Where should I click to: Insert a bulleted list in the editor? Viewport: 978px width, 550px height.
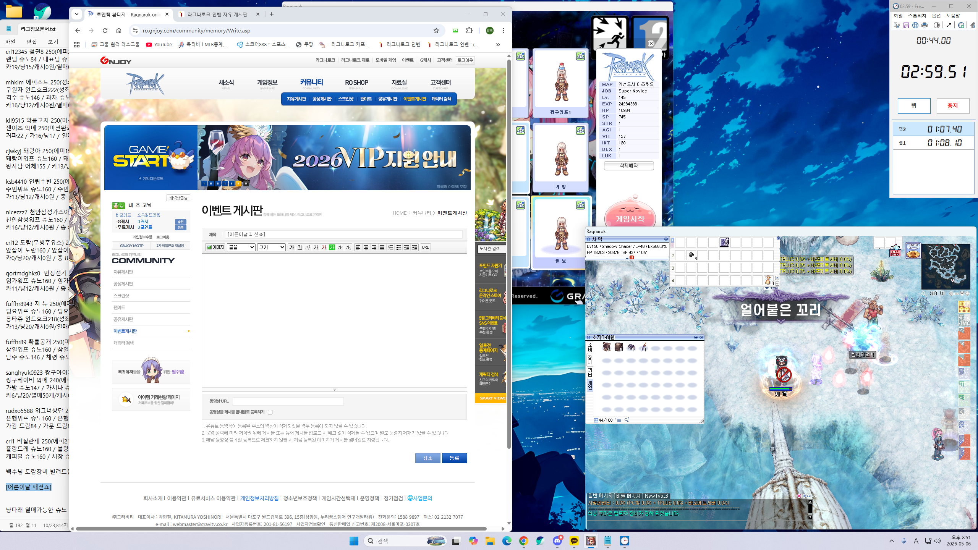(x=398, y=247)
